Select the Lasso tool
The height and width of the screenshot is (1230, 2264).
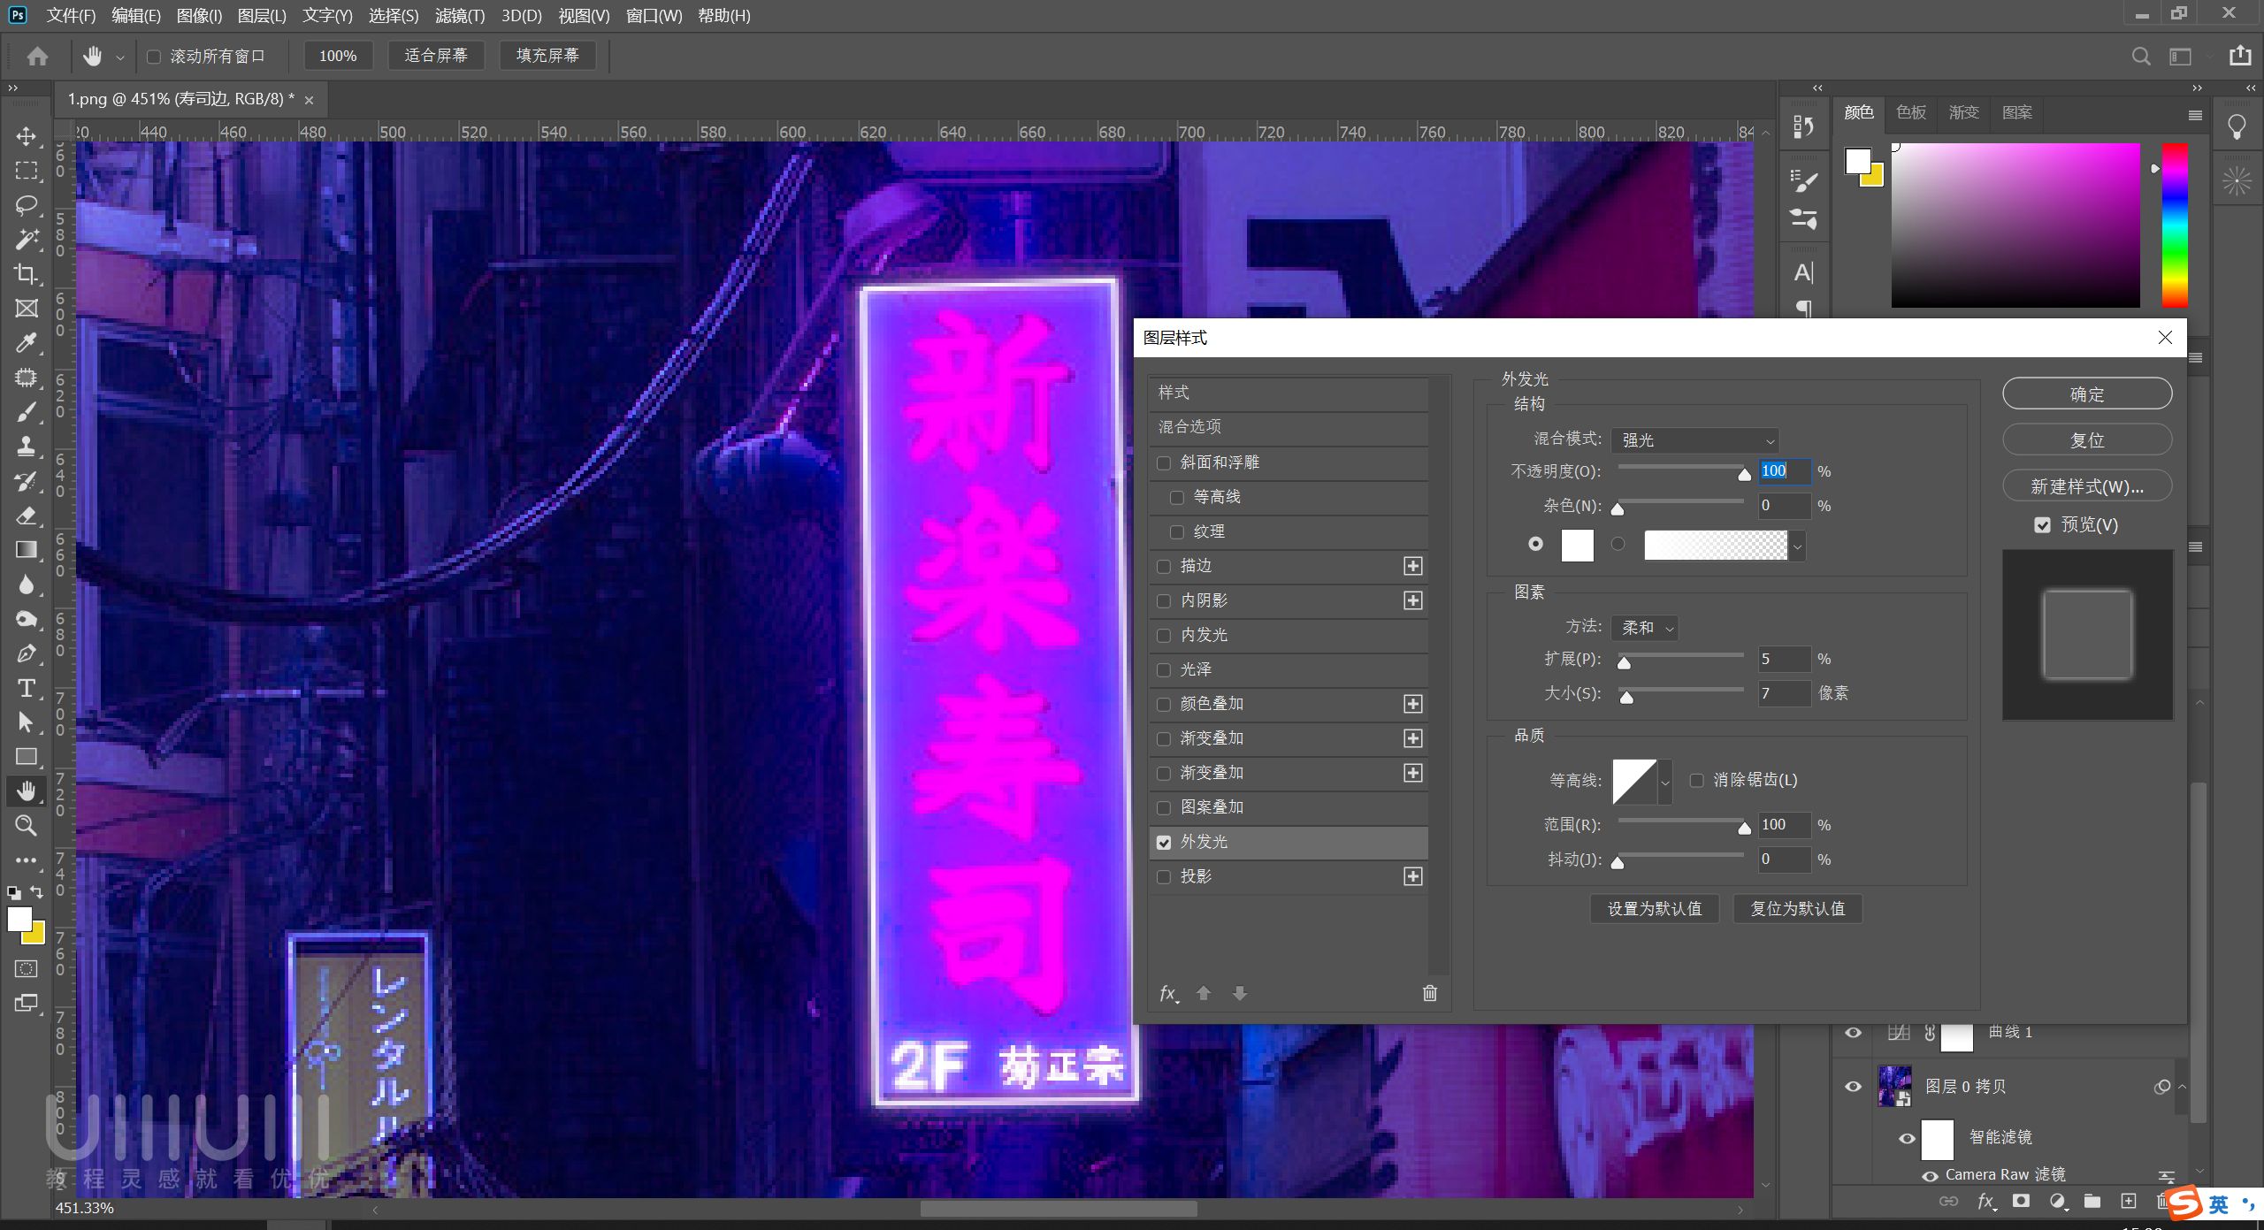(x=27, y=205)
